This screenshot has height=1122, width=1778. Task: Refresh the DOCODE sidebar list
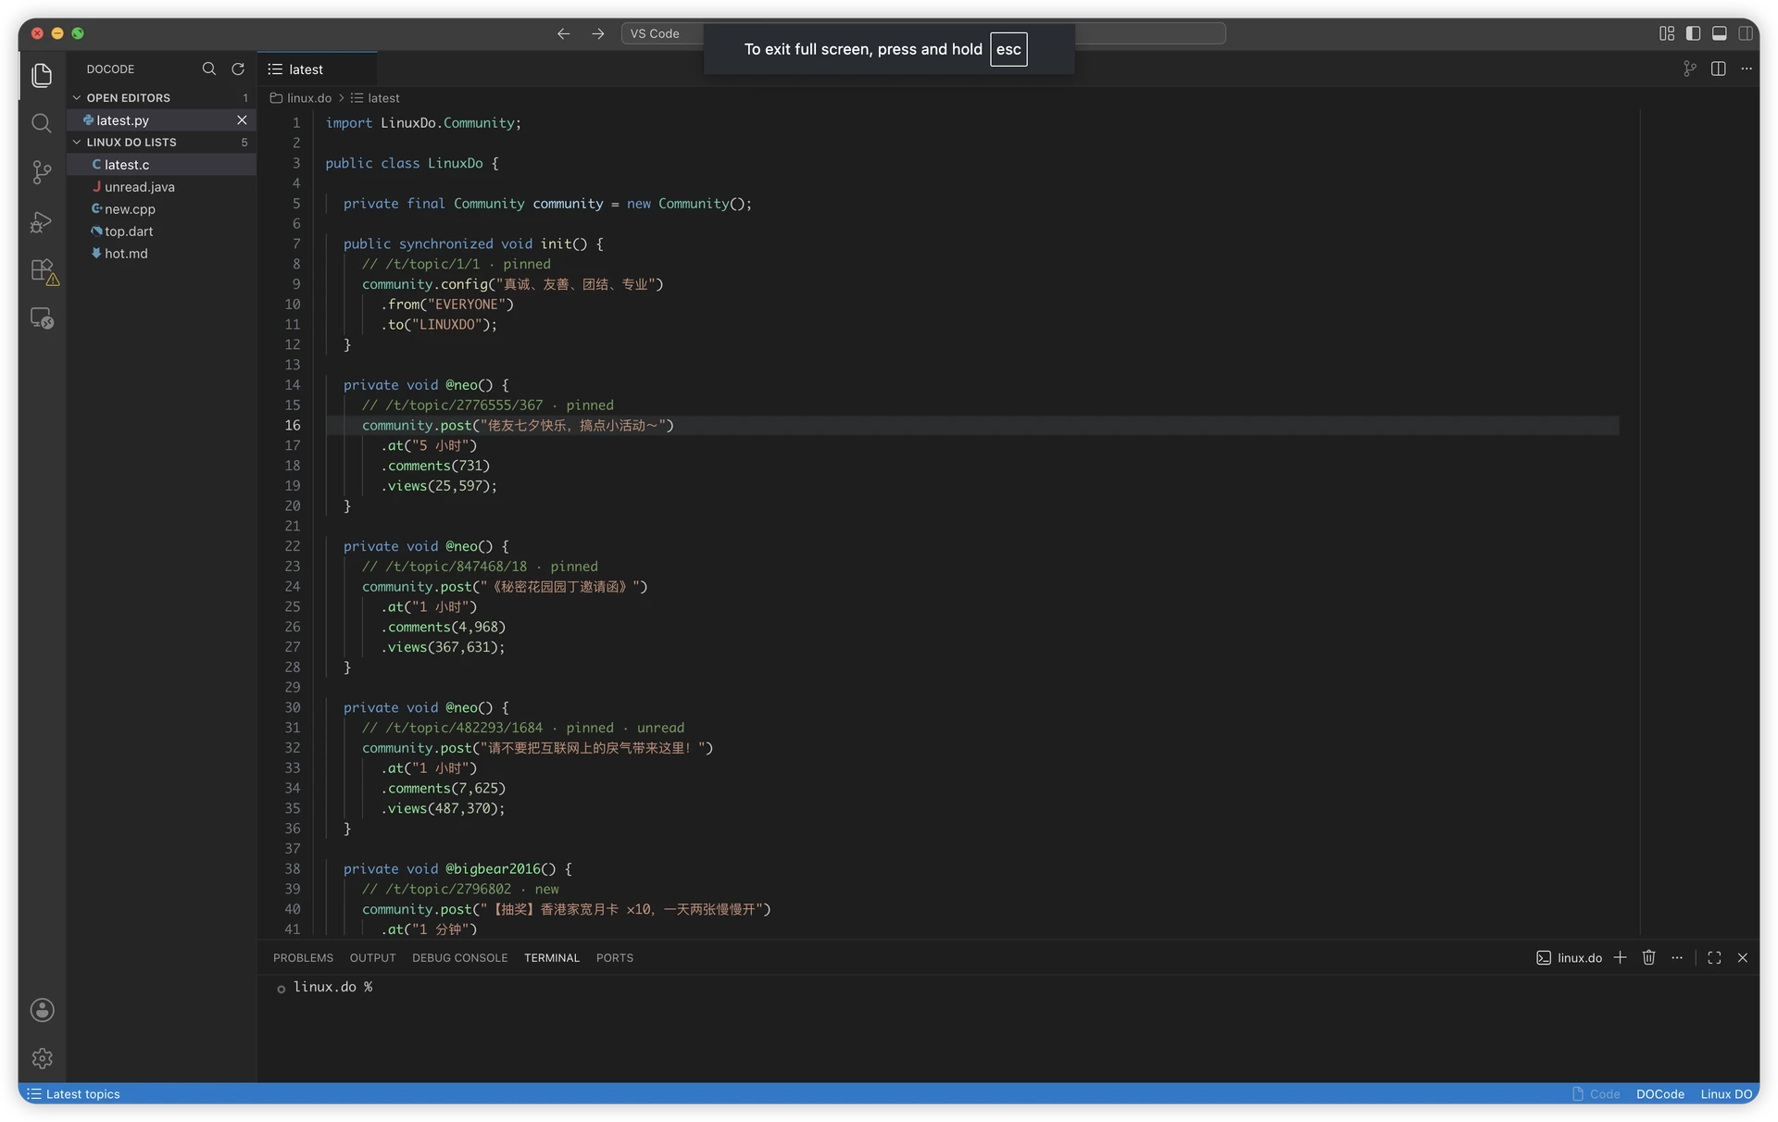238,69
